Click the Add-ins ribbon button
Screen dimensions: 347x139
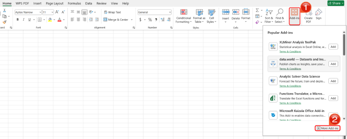point(295,16)
